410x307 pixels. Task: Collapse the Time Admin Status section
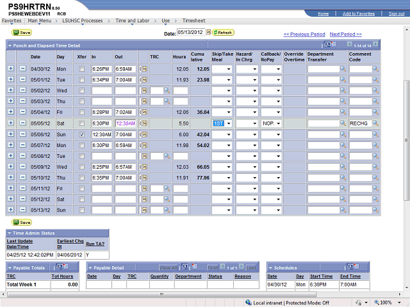(10, 233)
